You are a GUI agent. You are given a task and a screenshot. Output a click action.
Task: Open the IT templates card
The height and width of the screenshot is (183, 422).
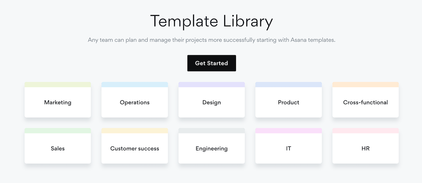288,148
